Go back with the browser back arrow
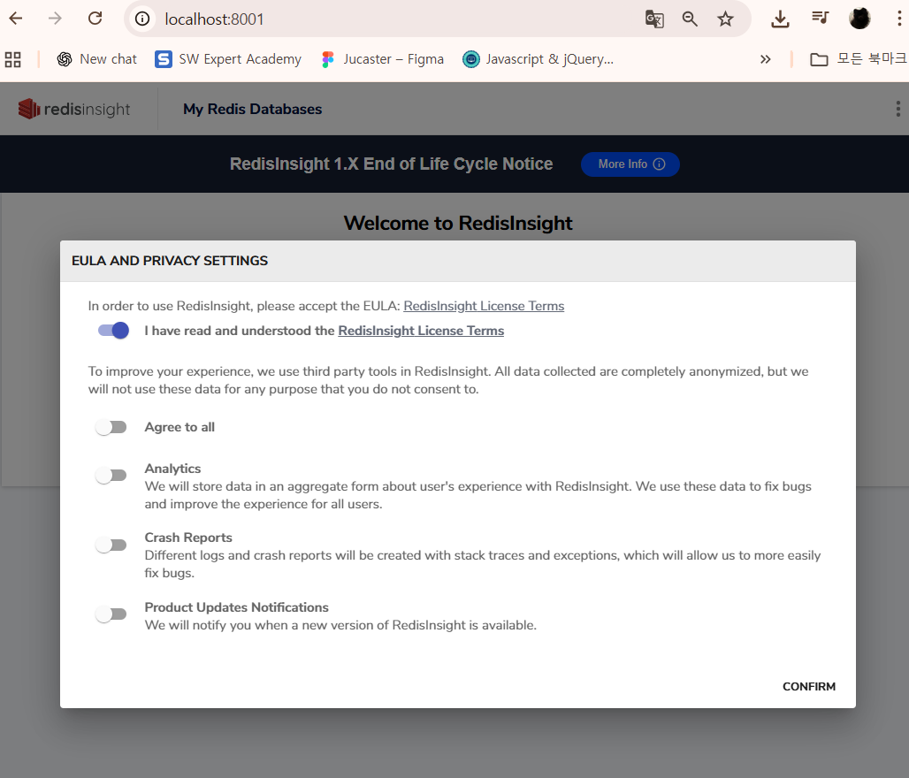The width and height of the screenshot is (909, 778). (x=16, y=19)
